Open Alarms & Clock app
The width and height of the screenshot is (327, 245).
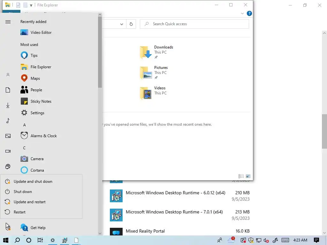pyautogui.click(x=39, y=136)
